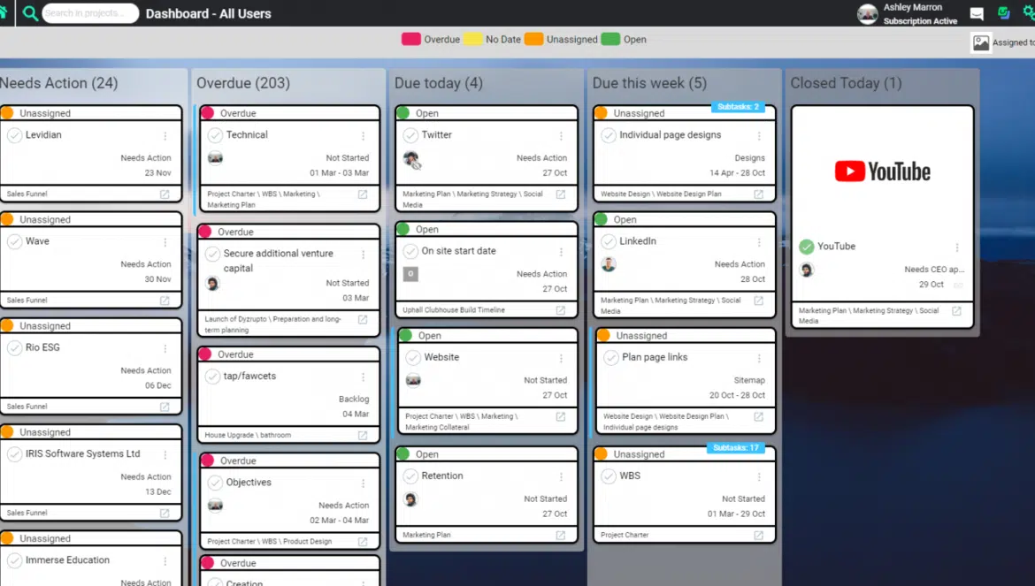Click the pink Overdue legend swatch
The image size is (1035, 586).
point(410,39)
